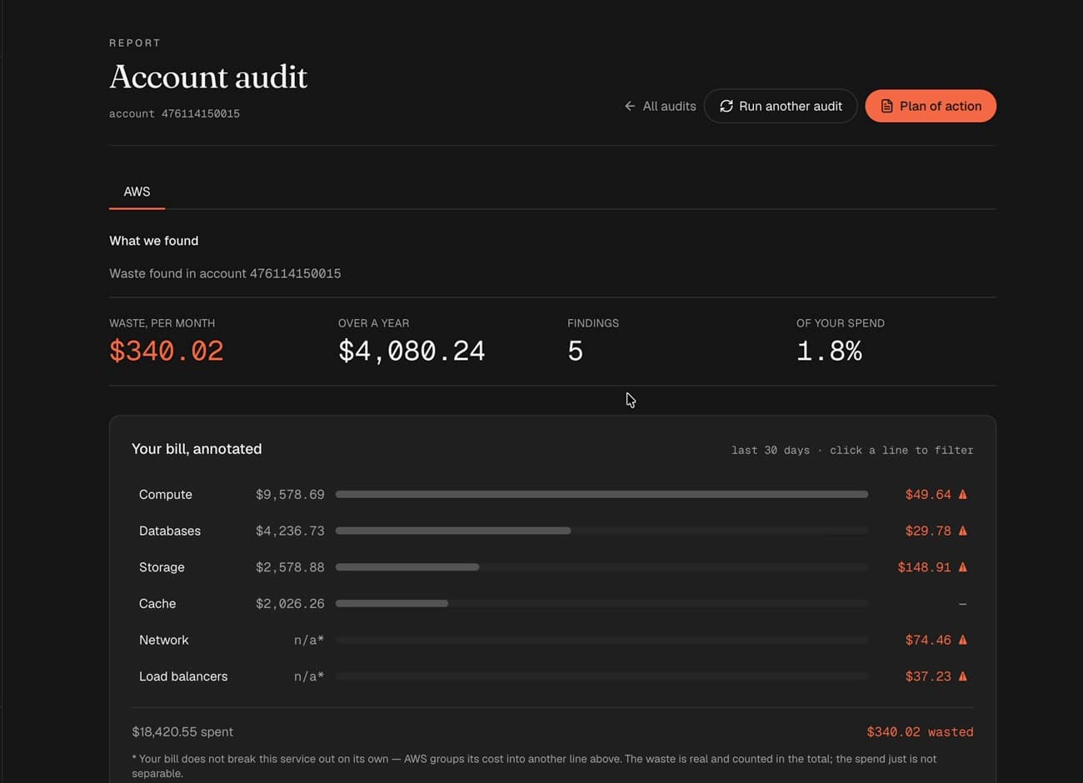Open the Plan of action button
The image size is (1083, 783).
coord(931,106)
